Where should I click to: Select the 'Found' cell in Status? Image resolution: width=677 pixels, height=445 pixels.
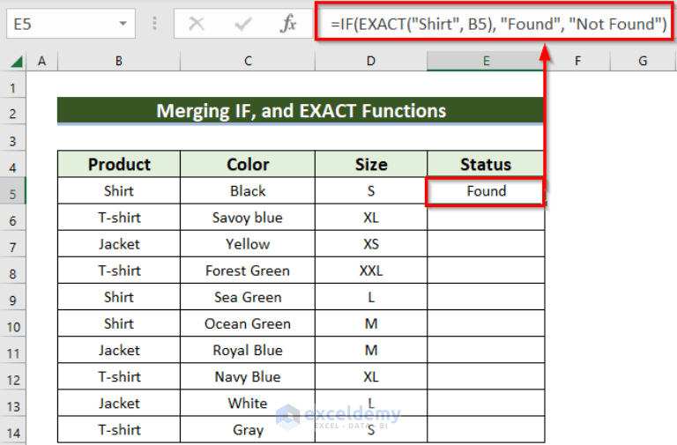486,191
